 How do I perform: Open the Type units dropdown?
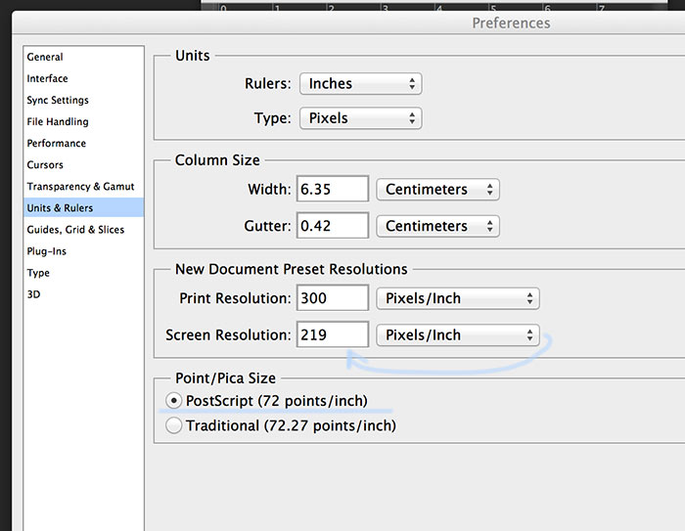[360, 118]
